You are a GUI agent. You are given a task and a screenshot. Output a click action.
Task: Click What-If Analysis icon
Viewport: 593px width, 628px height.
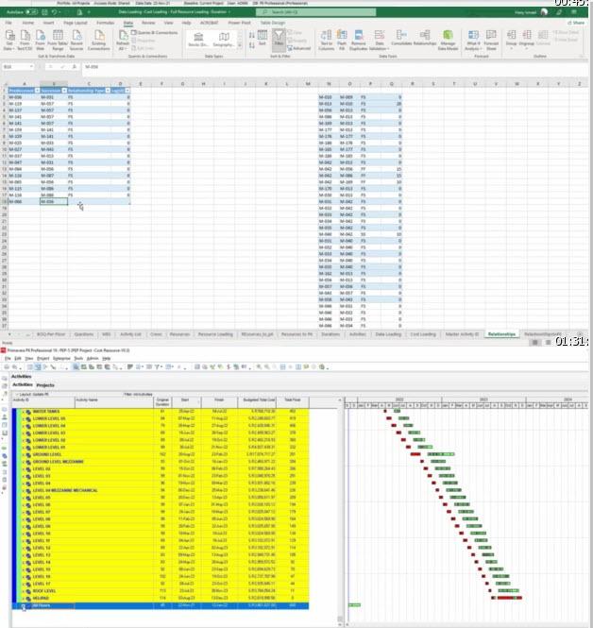473,40
